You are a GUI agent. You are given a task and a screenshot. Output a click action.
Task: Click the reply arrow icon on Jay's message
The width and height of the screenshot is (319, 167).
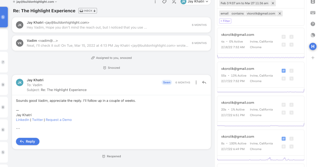click(204, 82)
